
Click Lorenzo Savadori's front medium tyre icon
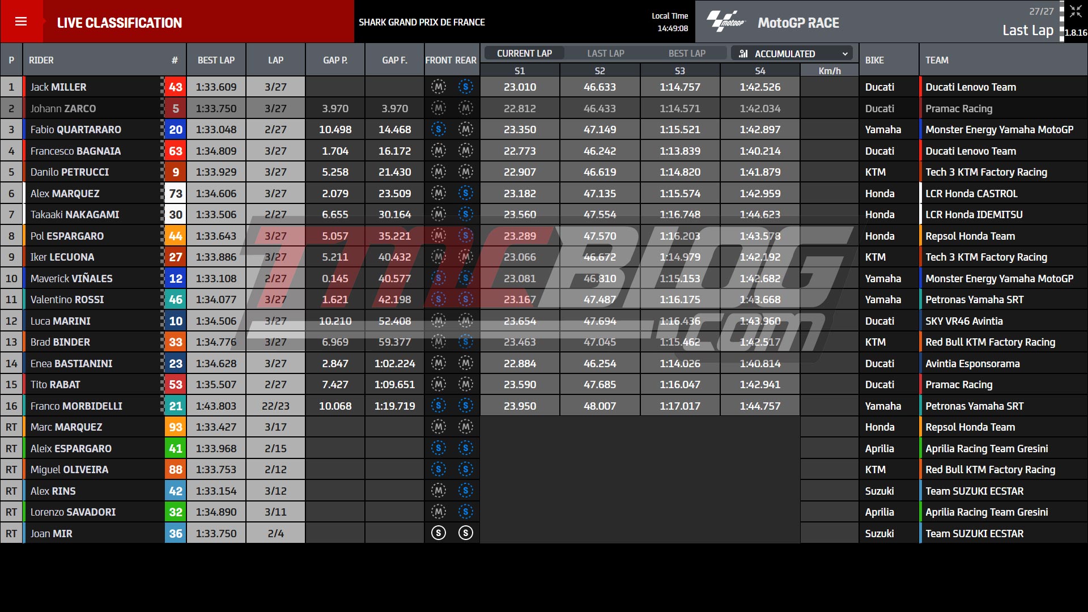click(439, 512)
